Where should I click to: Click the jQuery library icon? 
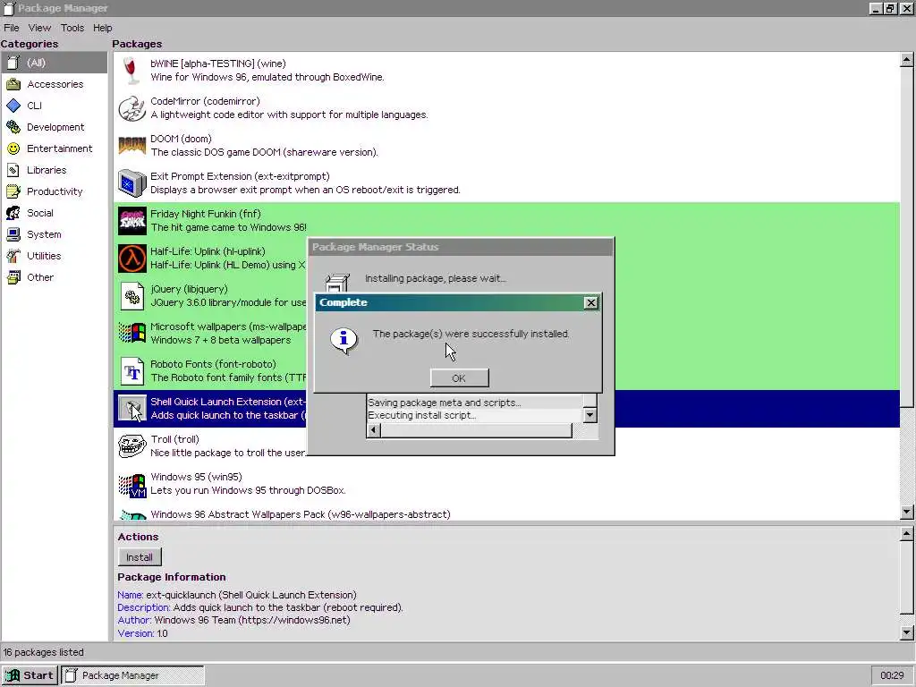tap(132, 296)
